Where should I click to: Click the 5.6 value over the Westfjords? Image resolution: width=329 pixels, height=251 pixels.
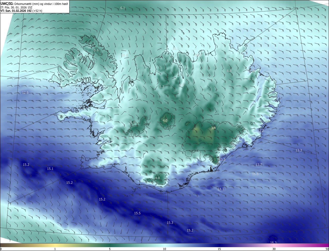coord(96,50)
